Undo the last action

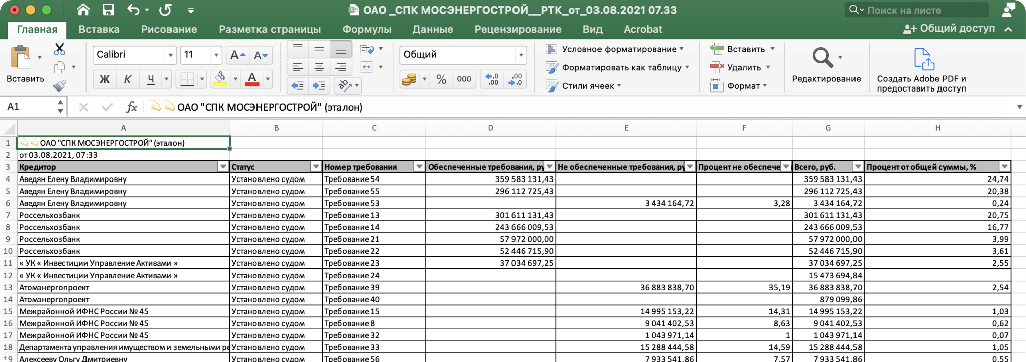133,10
